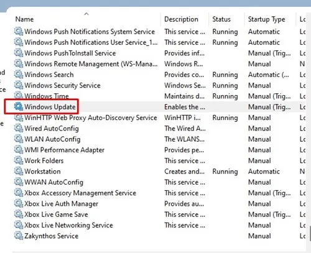Select the Work Folders service name

pyautogui.click(x=44, y=161)
